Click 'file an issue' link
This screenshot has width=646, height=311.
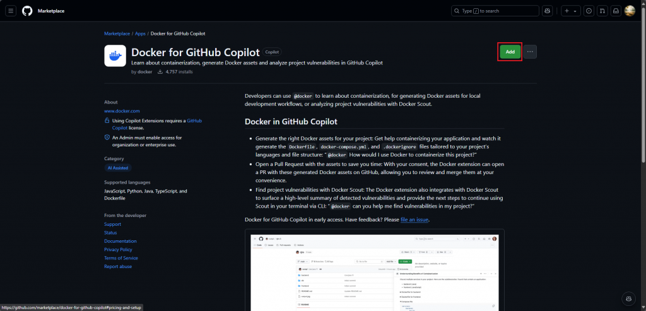[414, 220]
